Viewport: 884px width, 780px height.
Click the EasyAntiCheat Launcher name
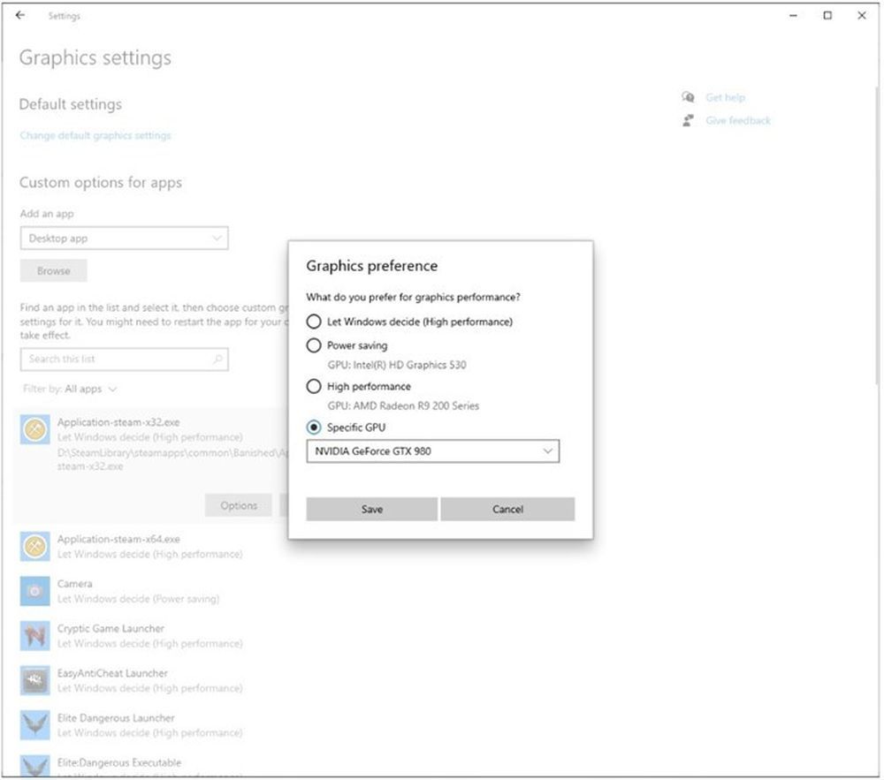(112, 674)
